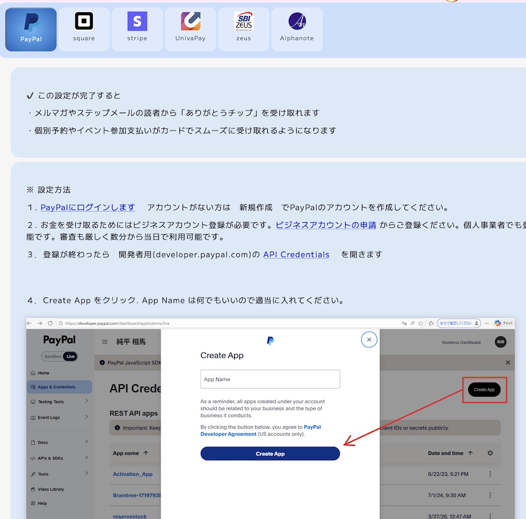This screenshot has width=526, height=519.
Task: Select the PayPal payment tab
Action: click(31, 29)
